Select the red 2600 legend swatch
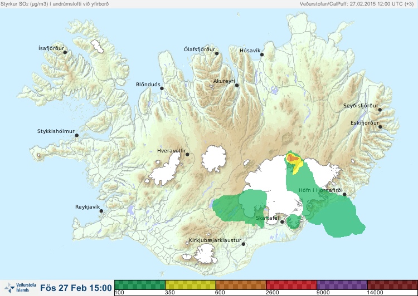 (x=291, y=285)
